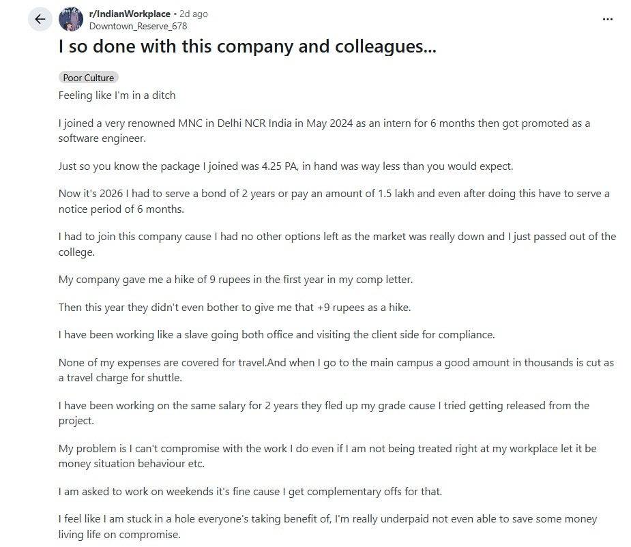Click the "Feeling like I'm in a ditch" line
The height and width of the screenshot is (547, 631).
[117, 95]
